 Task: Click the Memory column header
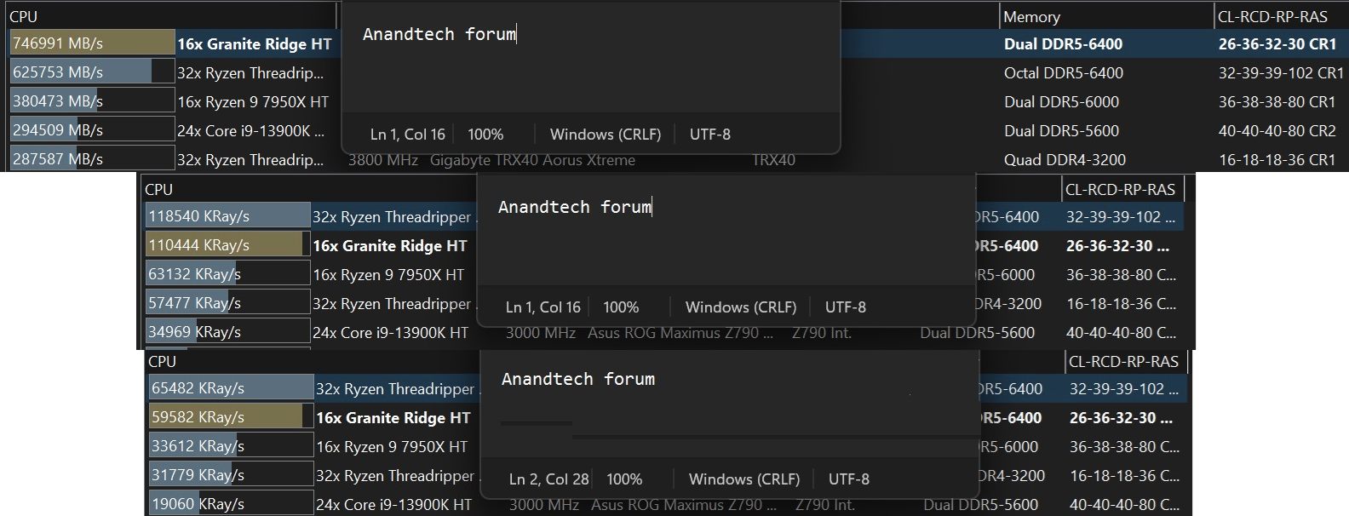point(1031,17)
